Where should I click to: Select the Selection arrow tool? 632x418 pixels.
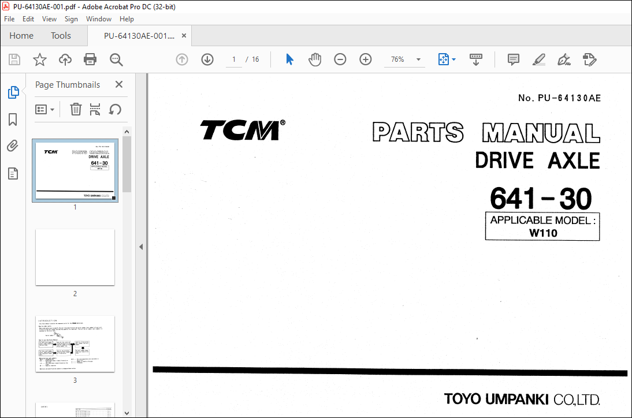(x=289, y=59)
